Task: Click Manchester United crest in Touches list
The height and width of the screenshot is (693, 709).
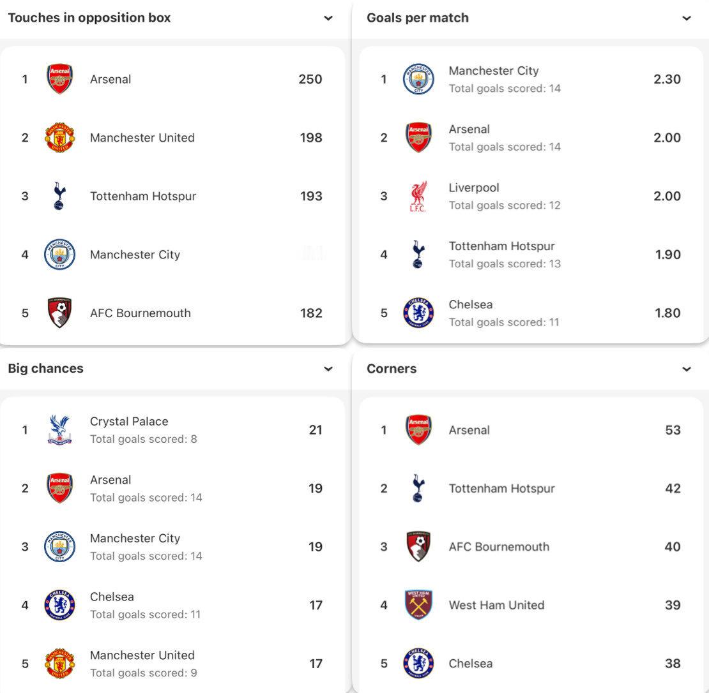Action: [x=59, y=138]
